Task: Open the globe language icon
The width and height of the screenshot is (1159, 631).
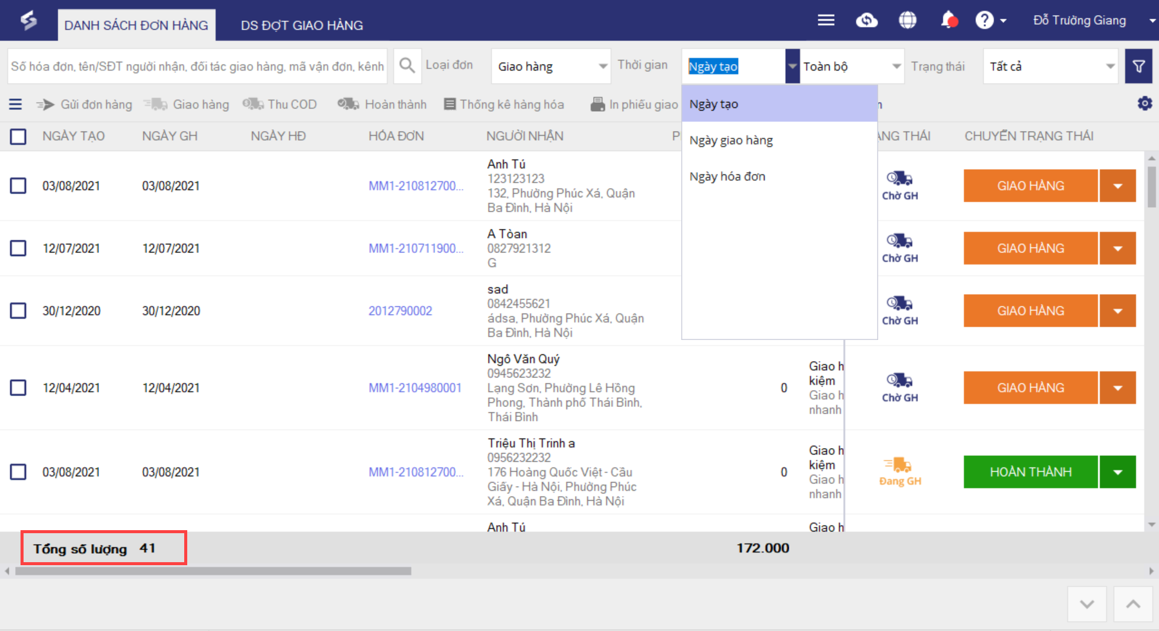Action: (x=907, y=21)
